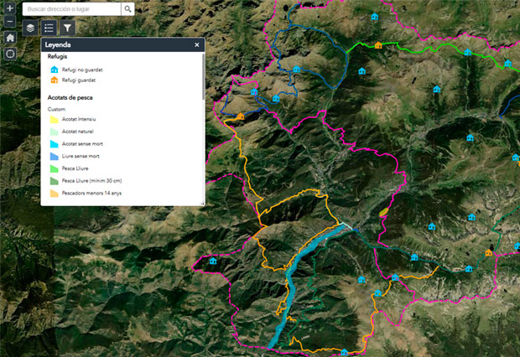Open the layer list widget

pyautogui.click(x=30, y=28)
